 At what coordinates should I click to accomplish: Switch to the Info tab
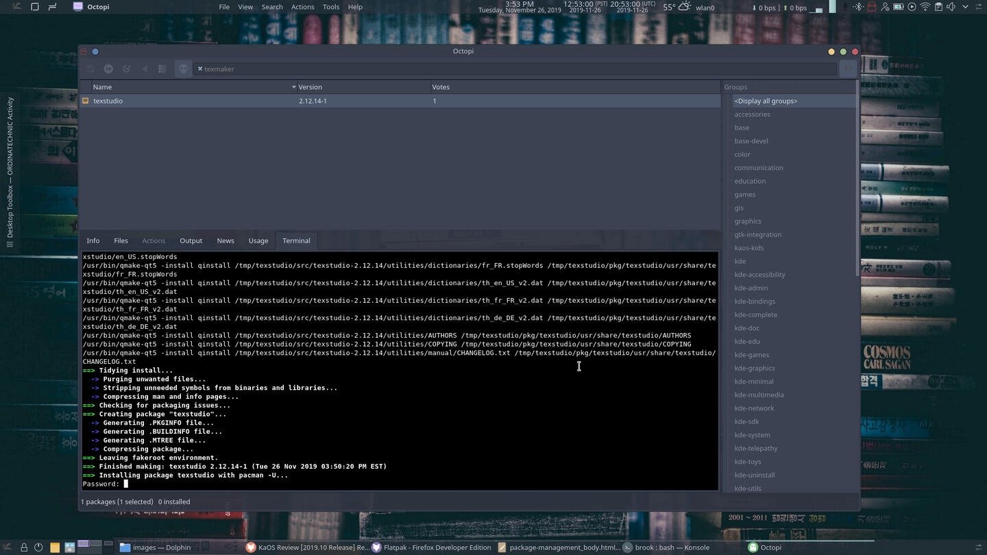tap(93, 241)
